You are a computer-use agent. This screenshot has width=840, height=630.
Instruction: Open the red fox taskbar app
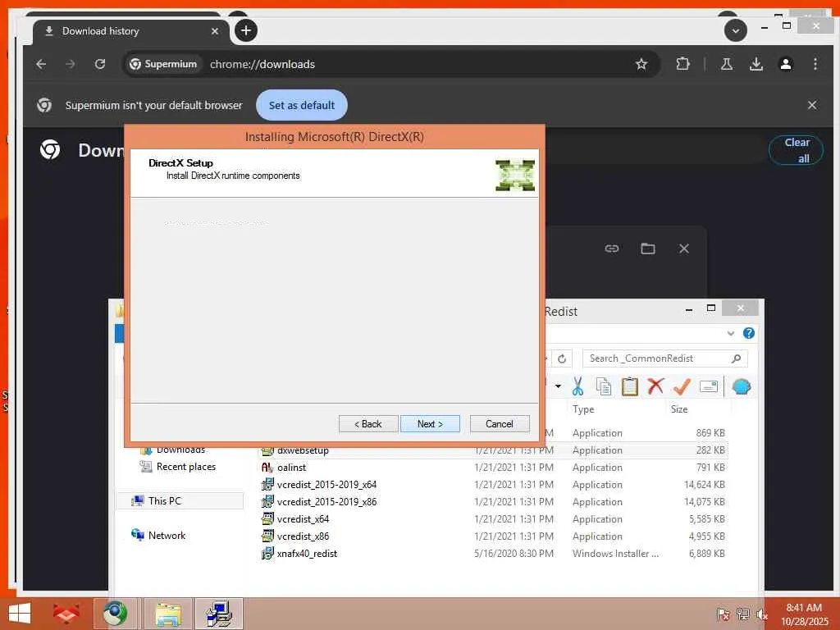click(x=66, y=614)
